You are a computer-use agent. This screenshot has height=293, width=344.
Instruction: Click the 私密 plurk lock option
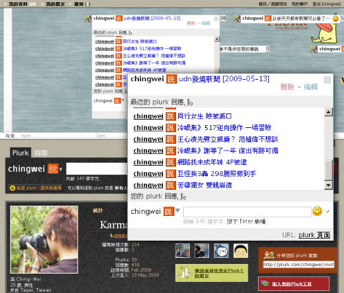click(36, 188)
